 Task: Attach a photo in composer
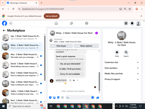point(54,97)
